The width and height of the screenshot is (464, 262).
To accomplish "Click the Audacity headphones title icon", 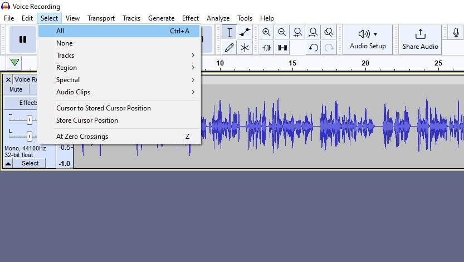I will [x=6, y=6].
